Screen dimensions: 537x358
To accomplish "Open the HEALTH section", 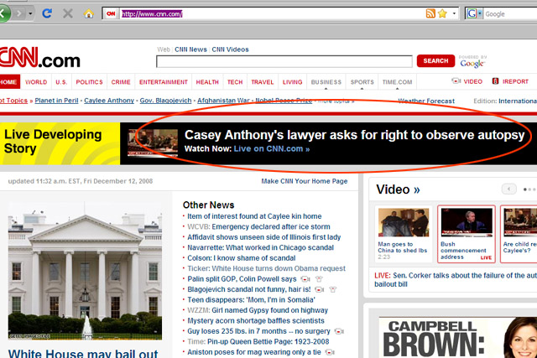I will (x=207, y=82).
